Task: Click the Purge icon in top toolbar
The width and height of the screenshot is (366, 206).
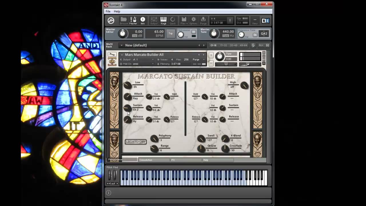Action: (x=203, y=20)
